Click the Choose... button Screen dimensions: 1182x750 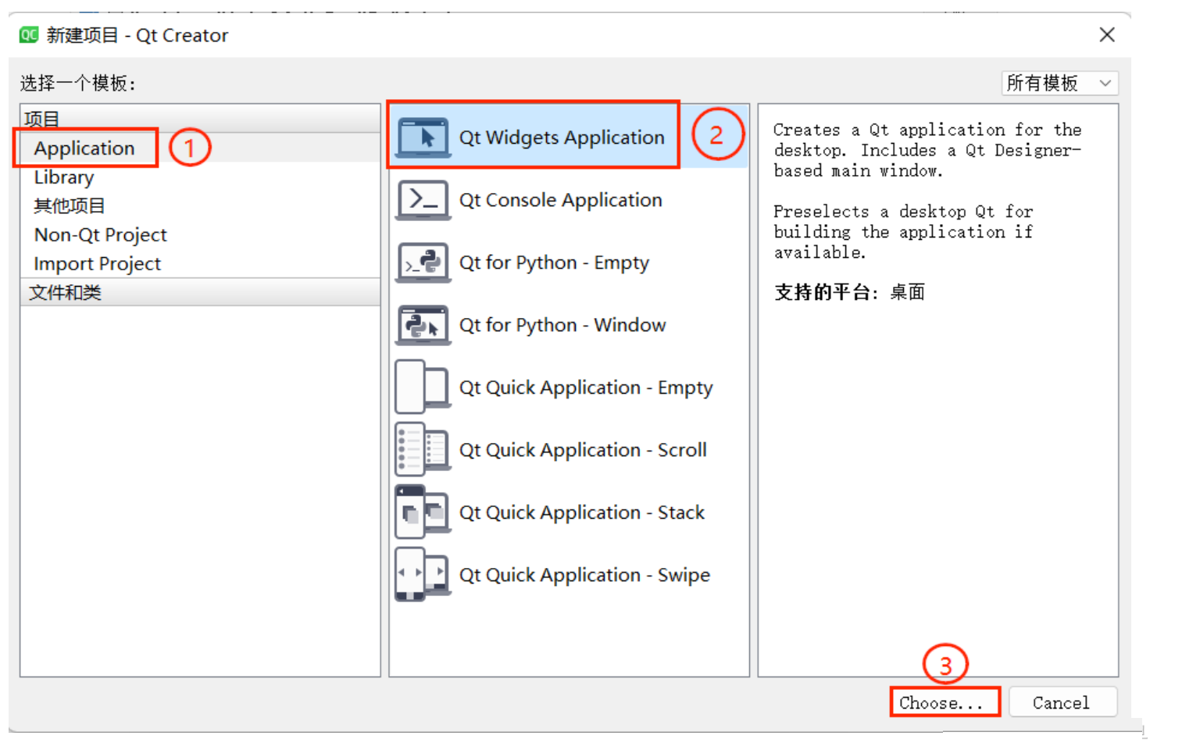(x=945, y=702)
